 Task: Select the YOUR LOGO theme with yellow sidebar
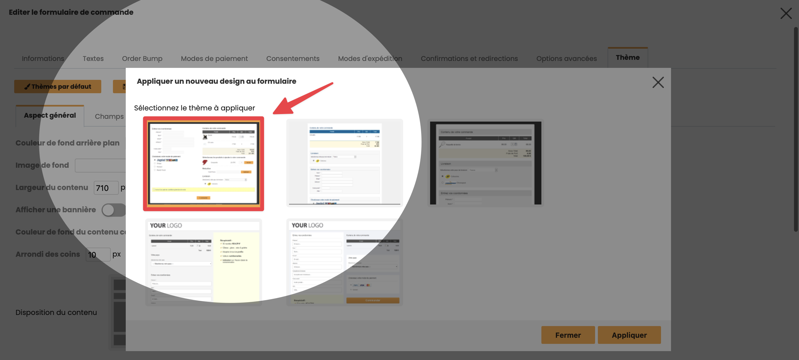pyautogui.click(x=203, y=262)
